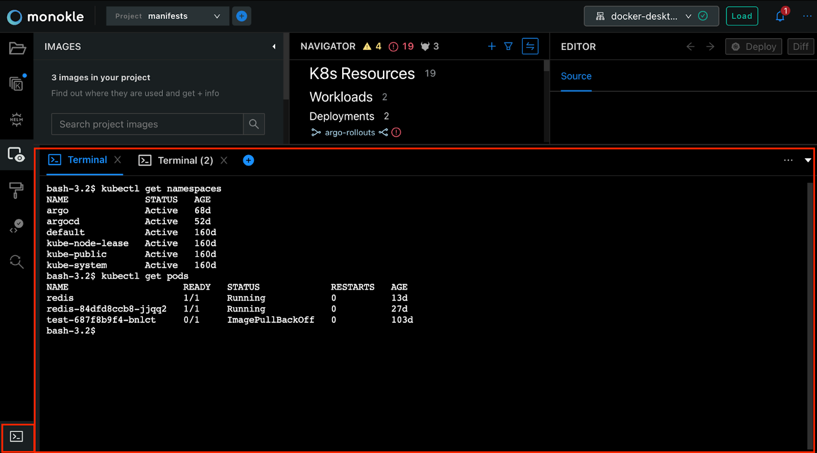This screenshot has height=453, width=817.
Task: Click the Monokle logo
Action: click(45, 17)
